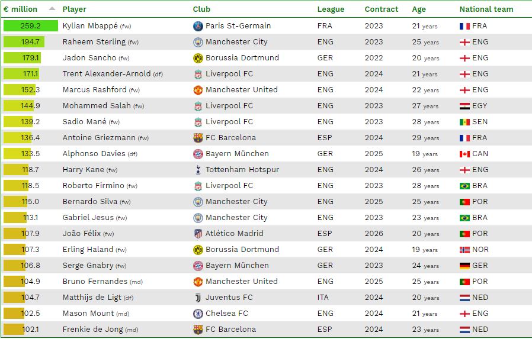Sort table by the Player column header

pos(74,9)
